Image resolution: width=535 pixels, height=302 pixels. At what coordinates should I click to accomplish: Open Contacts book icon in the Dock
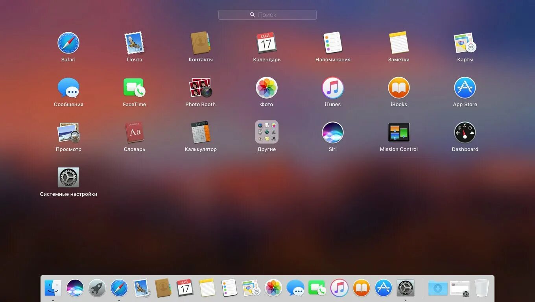tap(163, 288)
